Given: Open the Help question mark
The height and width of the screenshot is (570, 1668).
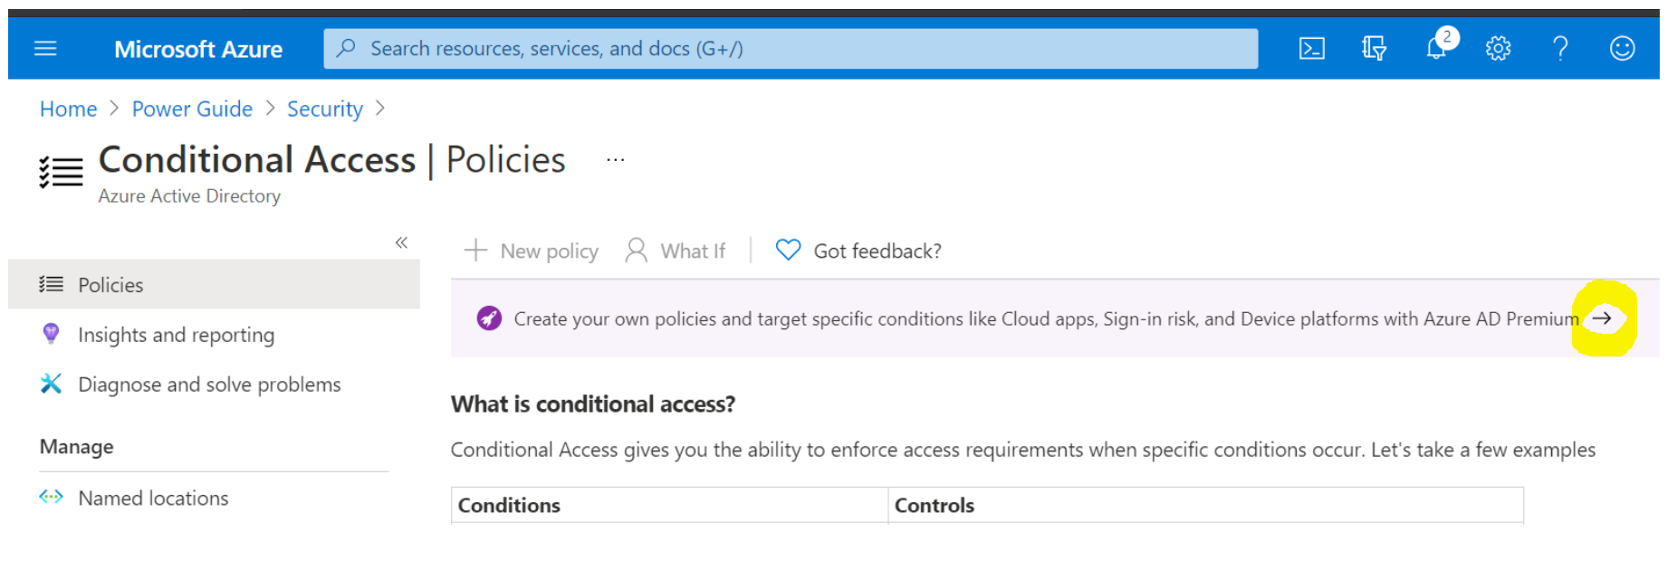Looking at the screenshot, I should point(1560,49).
